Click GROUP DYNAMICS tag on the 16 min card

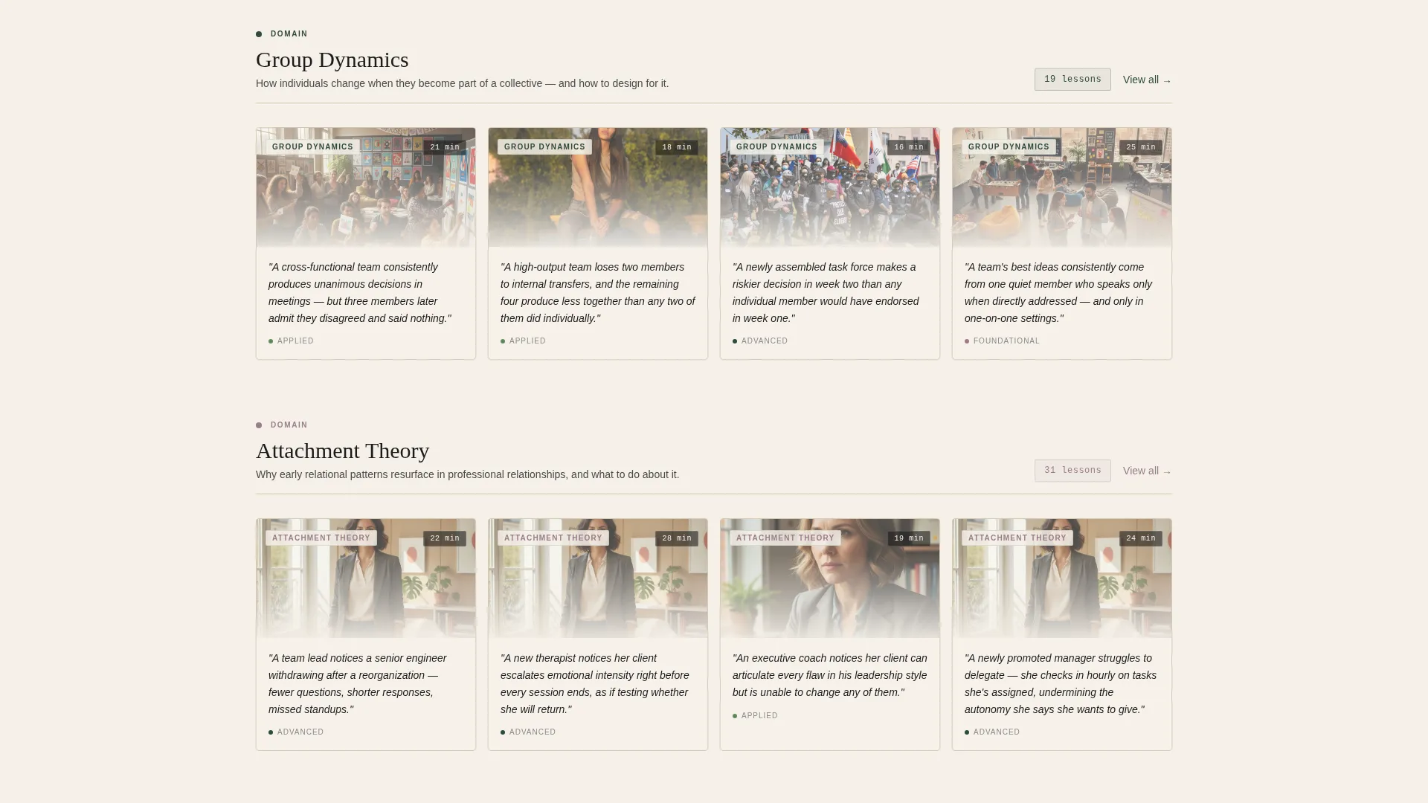tap(776, 147)
